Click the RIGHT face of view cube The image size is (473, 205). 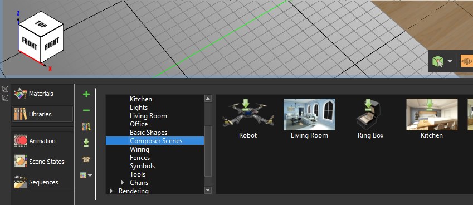click(x=52, y=44)
